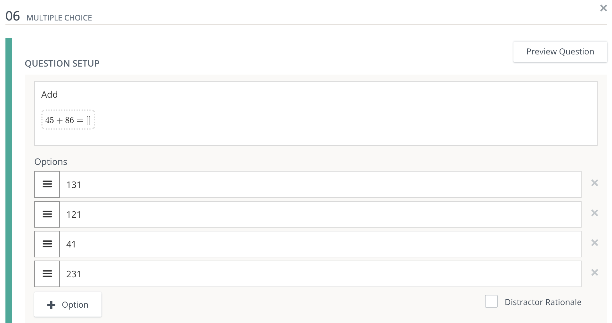
Task: Select the reorder handle next to option 231
Action: (x=47, y=274)
